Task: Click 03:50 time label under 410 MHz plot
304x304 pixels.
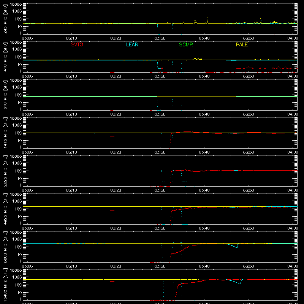Action: (249, 76)
